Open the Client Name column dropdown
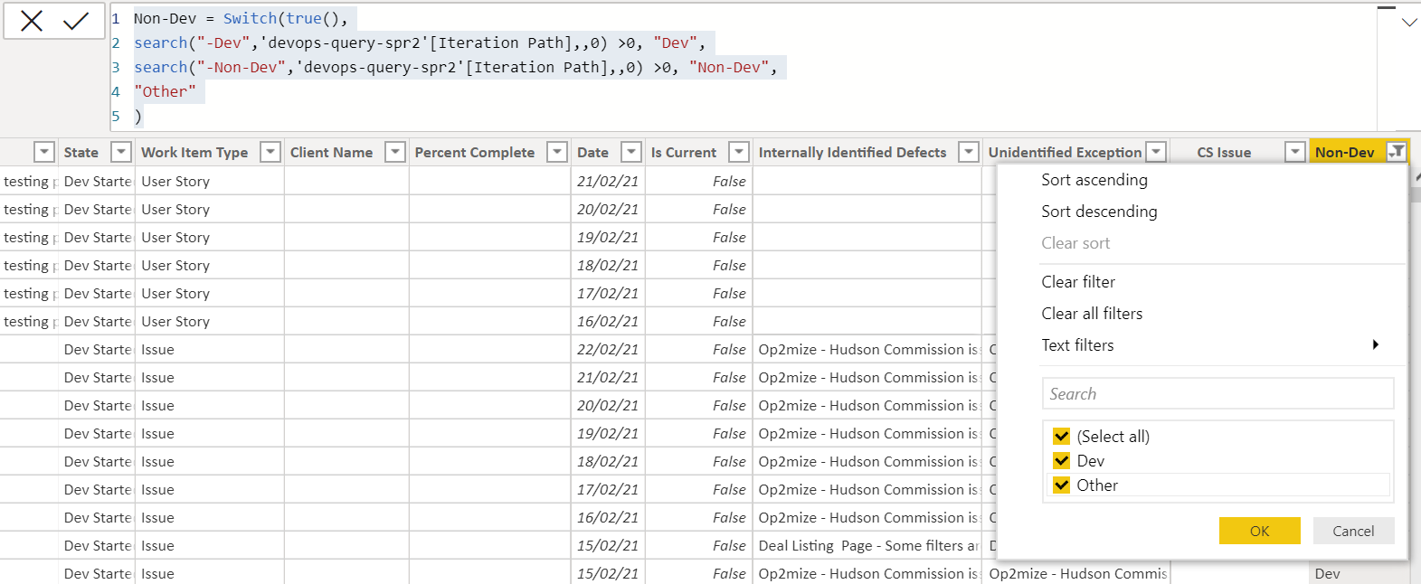This screenshot has height=584, width=1421. click(x=395, y=152)
